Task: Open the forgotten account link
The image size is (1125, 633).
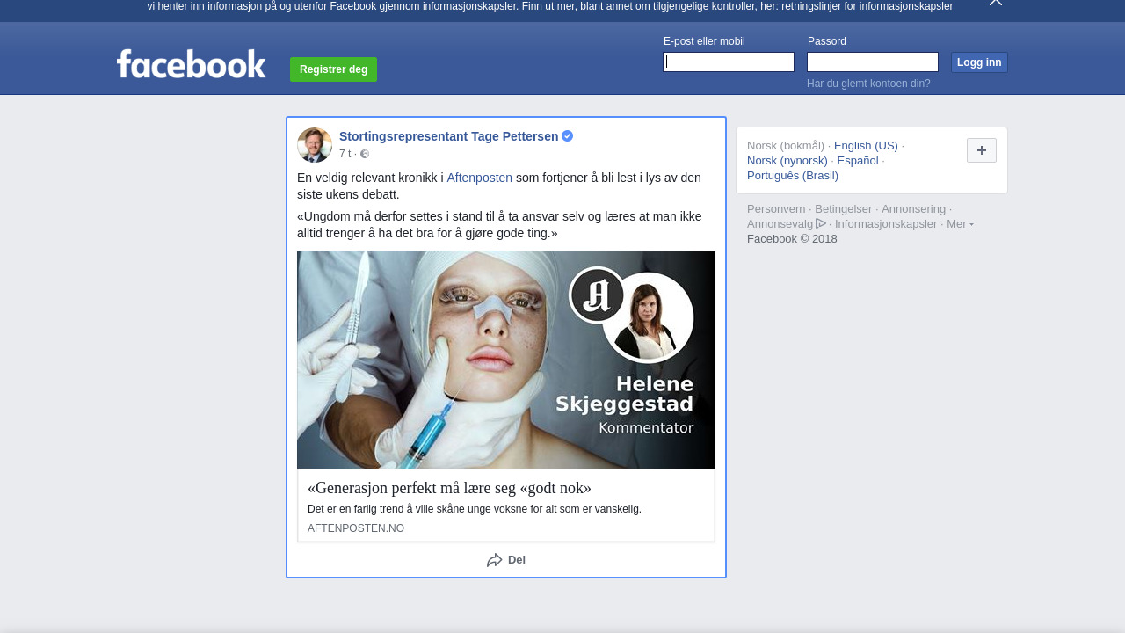Action: (867, 84)
